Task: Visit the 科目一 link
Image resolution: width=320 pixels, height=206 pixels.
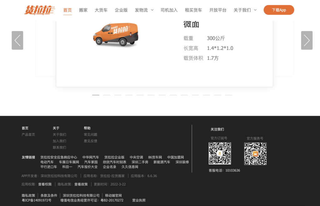Action: 67,167
